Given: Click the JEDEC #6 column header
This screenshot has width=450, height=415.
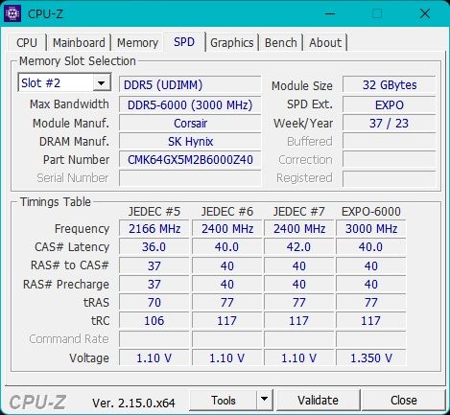Looking at the screenshot, I should point(227,212).
